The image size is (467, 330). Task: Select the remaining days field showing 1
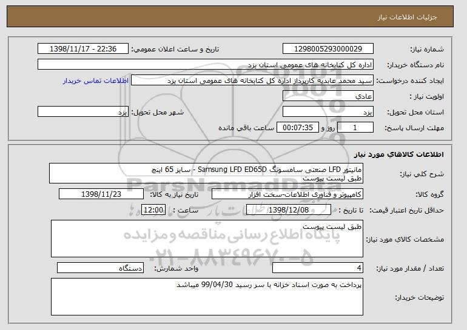355,128
